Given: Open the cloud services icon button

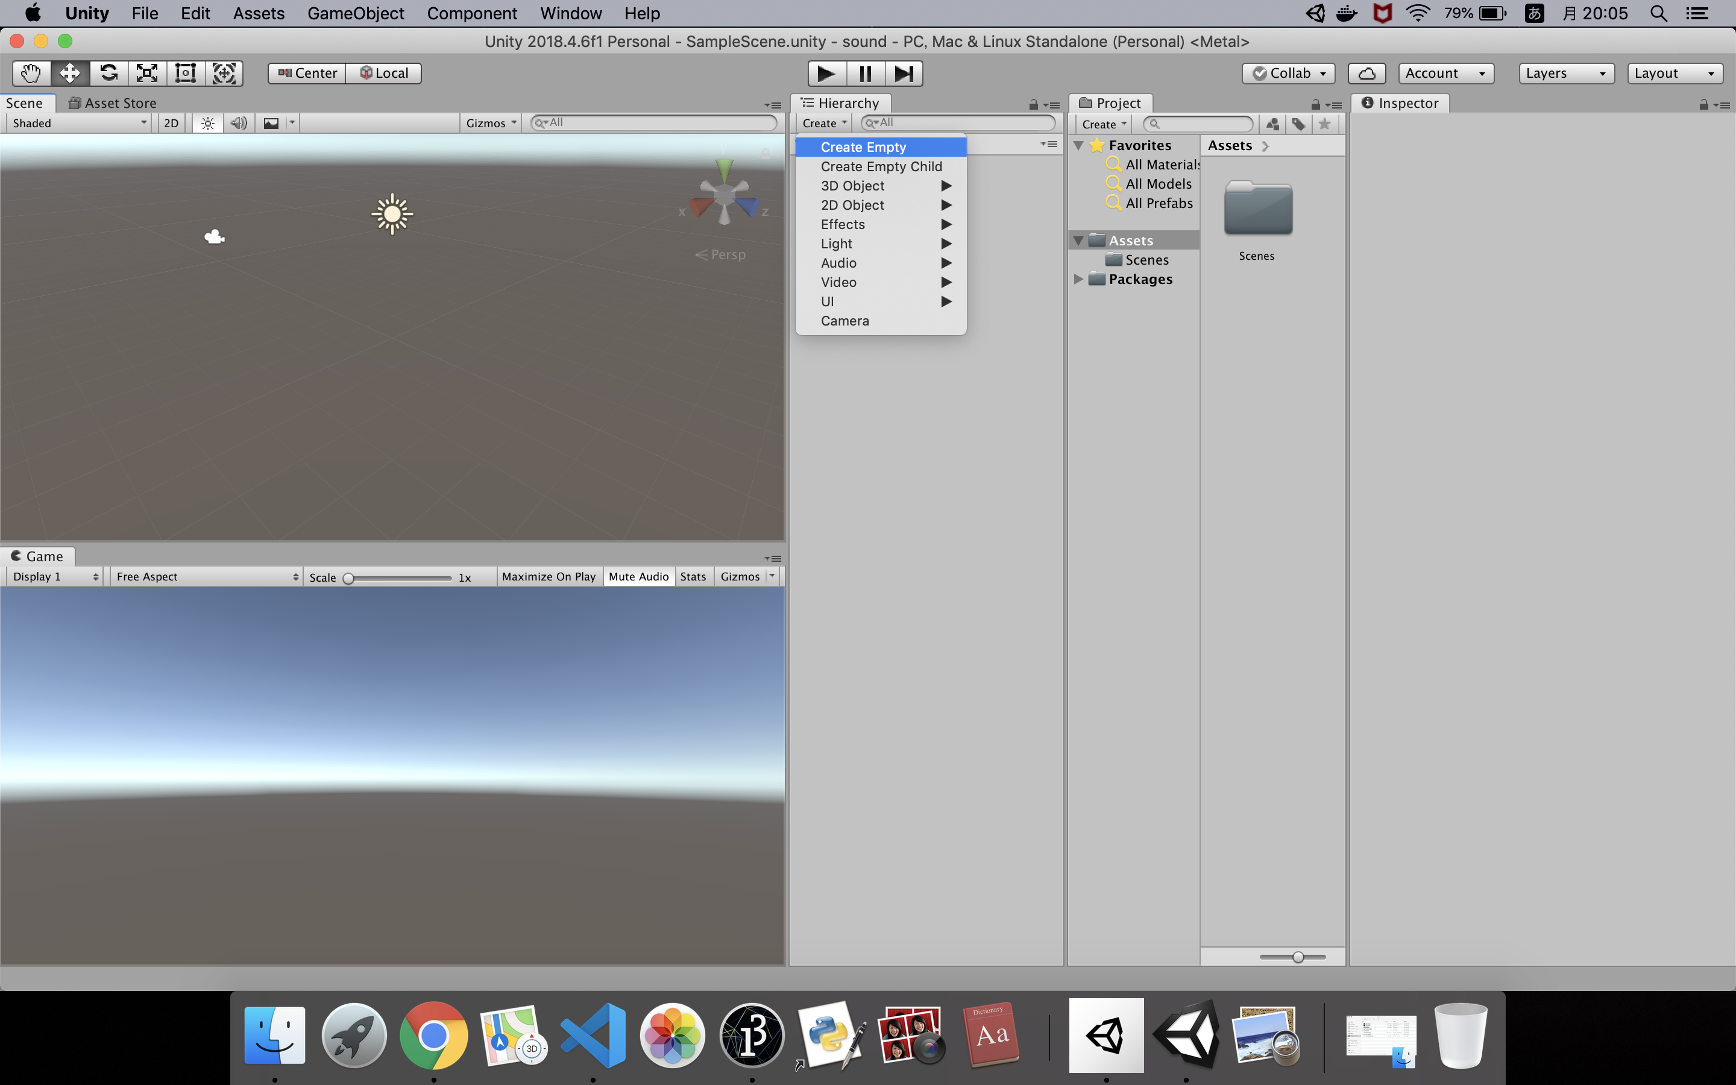Looking at the screenshot, I should point(1366,73).
